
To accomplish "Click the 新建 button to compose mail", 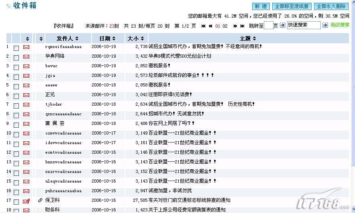I will [261, 6].
